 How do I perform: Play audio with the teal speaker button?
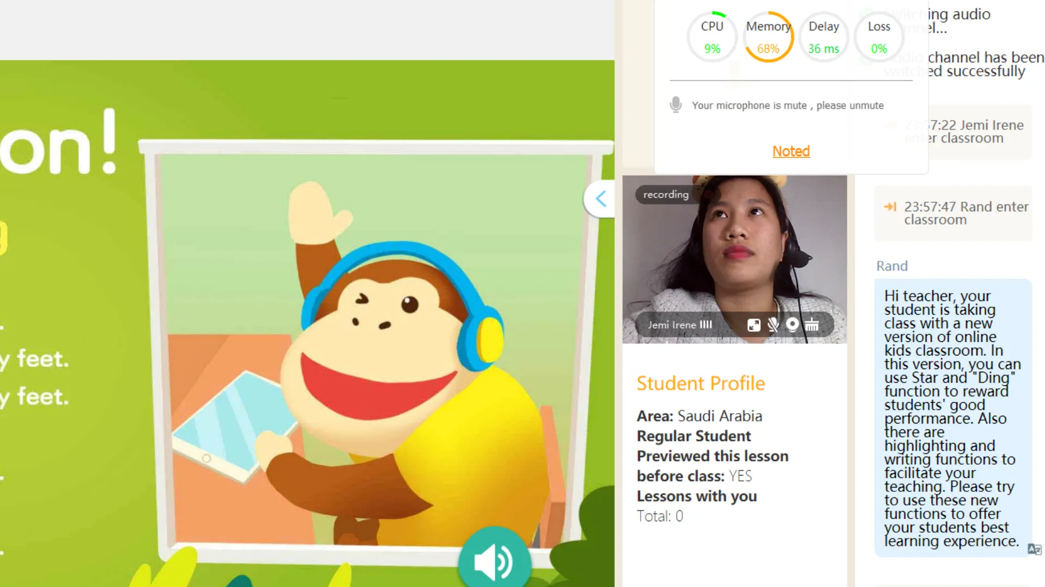coord(494,560)
